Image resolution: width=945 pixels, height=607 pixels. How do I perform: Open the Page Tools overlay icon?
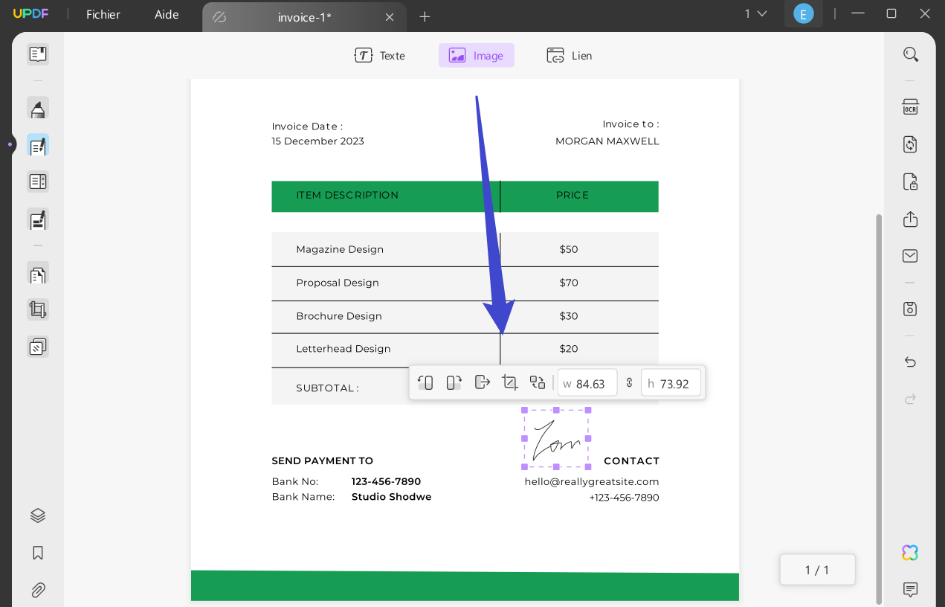pos(38,347)
